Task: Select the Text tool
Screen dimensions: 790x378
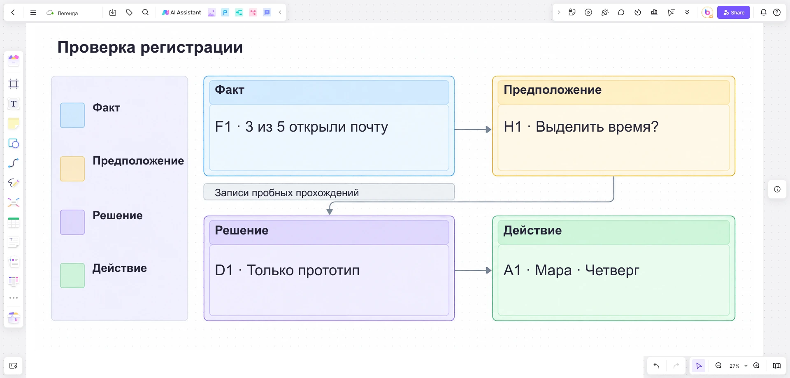Action: coord(14,104)
